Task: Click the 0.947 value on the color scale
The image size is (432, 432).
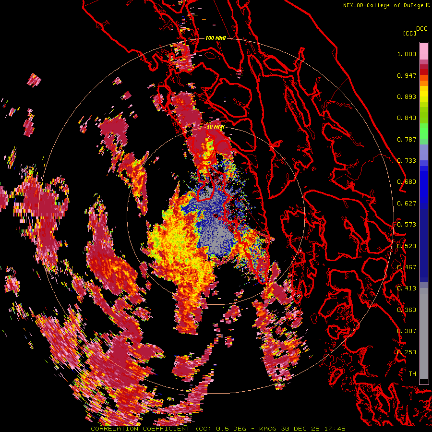Action: (407, 75)
